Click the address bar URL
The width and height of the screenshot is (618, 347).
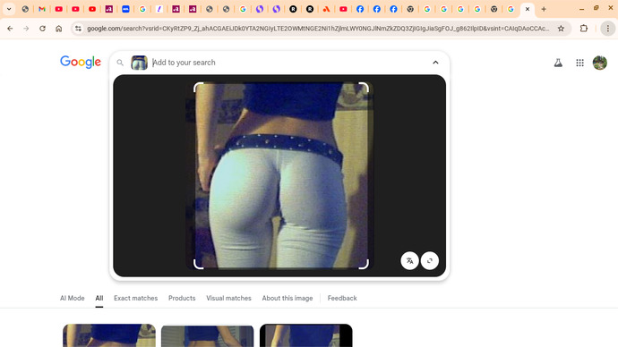(x=318, y=29)
